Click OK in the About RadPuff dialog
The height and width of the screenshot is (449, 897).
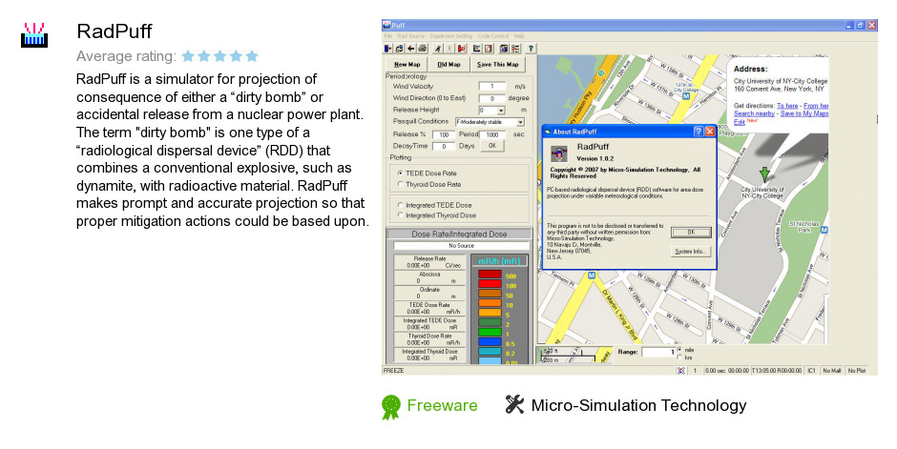point(691,233)
